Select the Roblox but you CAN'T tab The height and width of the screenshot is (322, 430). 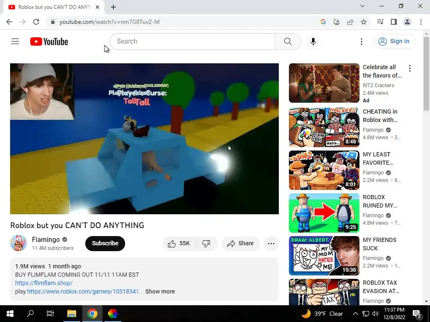54,7
